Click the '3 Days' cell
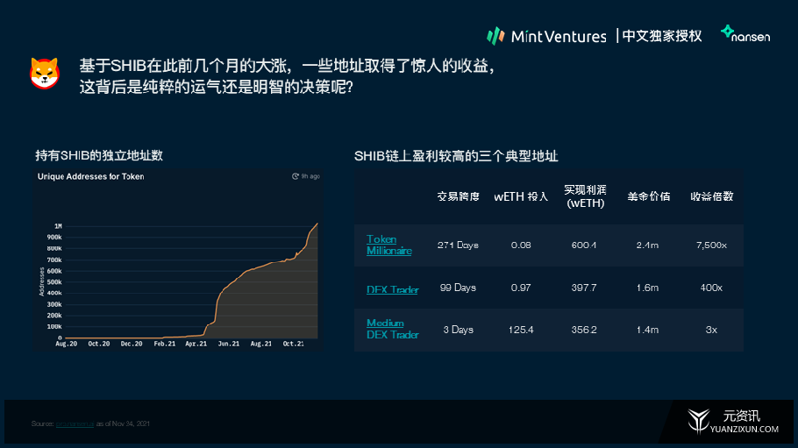Viewport: 798px width, 448px height. point(458,330)
